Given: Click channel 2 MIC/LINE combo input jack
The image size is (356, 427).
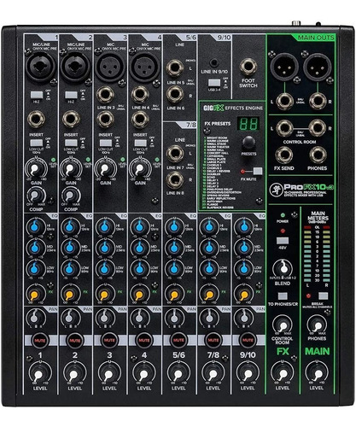Looking at the screenshot, I should [x=76, y=67].
